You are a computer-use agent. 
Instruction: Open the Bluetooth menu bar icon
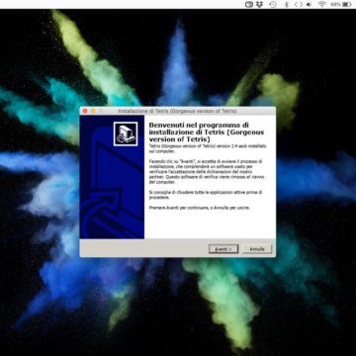[x=287, y=4]
